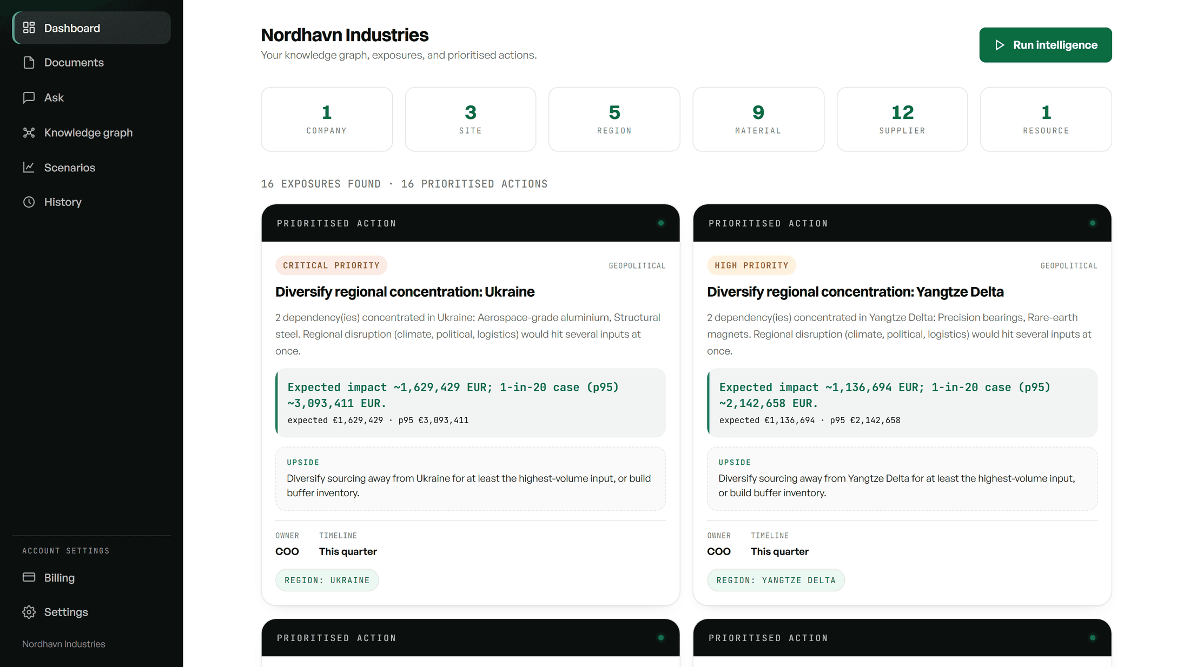Open the Material count card
Viewport: 1190px width, 667px height.
point(758,119)
